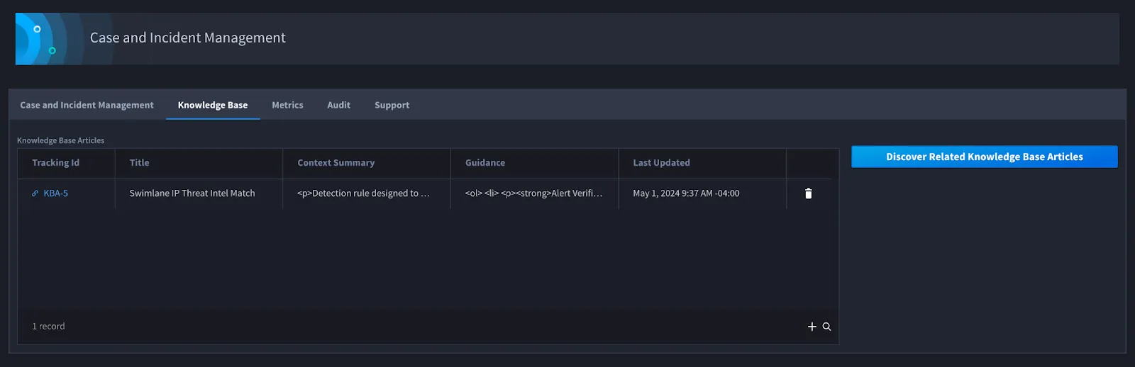This screenshot has height=367, width=1135.
Task: Delete the KBA-5 record using trash icon
Action: click(808, 193)
